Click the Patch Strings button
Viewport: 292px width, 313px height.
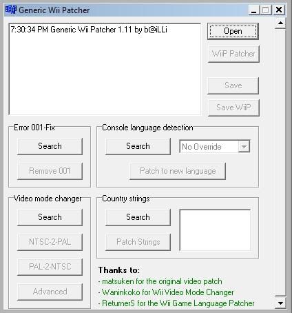[x=138, y=242]
